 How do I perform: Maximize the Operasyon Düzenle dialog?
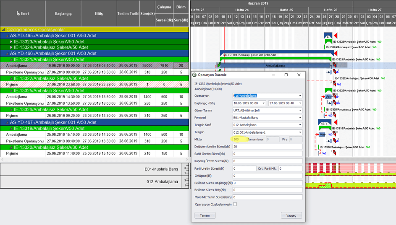click(286, 75)
